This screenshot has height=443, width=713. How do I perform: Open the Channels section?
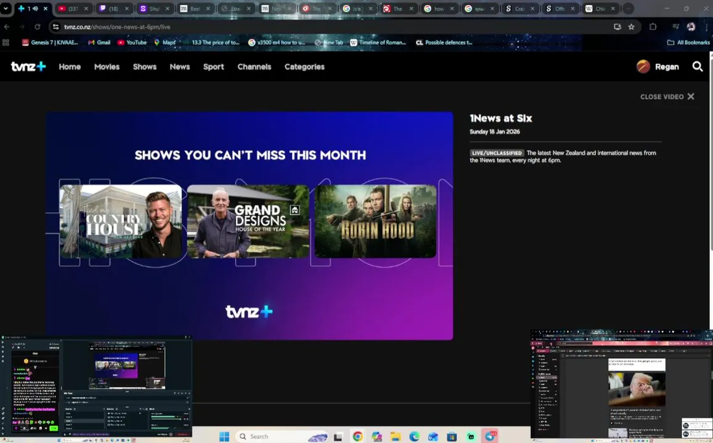click(x=254, y=66)
